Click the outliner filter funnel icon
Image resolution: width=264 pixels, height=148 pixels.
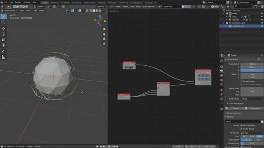click(x=256, y=7)
